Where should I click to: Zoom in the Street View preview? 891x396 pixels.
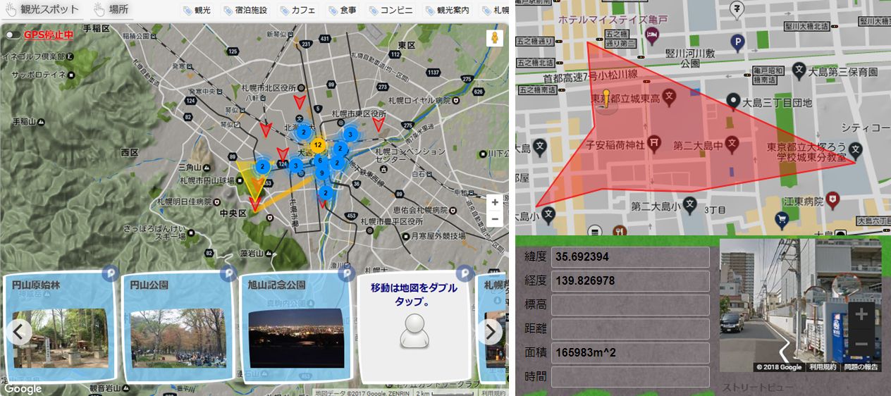[x=860, y=314]
